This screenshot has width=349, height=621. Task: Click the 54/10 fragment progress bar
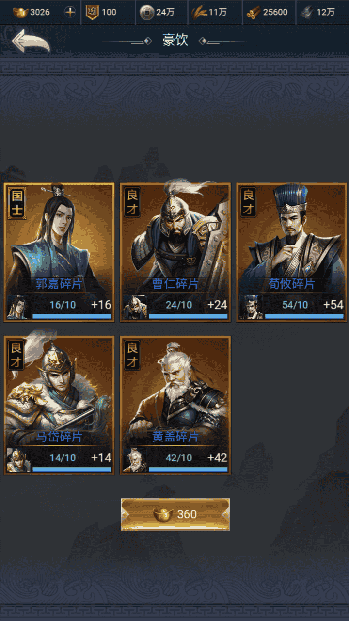coord(304,316)
